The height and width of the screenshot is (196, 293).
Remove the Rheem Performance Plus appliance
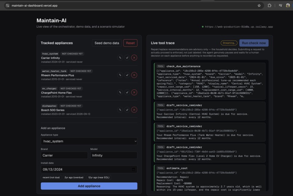point(134,75)
